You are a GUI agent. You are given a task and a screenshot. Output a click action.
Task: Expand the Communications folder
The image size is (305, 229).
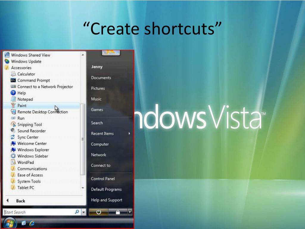tap(29, 169)
